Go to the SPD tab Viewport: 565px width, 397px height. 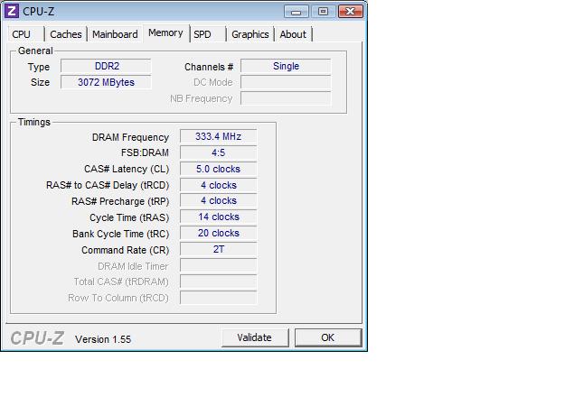(208, 34)
